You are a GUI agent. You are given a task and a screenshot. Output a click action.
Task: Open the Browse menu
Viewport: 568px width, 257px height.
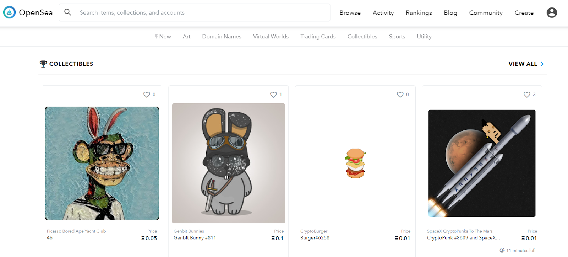[350, 13]
